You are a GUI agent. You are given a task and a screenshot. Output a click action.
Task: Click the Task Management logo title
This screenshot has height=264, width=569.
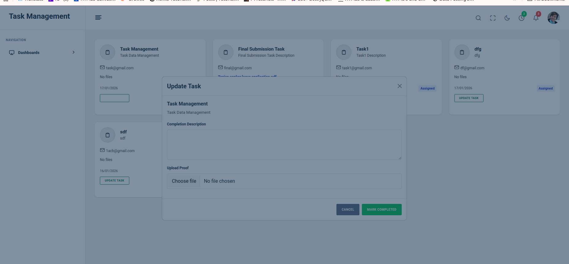pos(39,16)
